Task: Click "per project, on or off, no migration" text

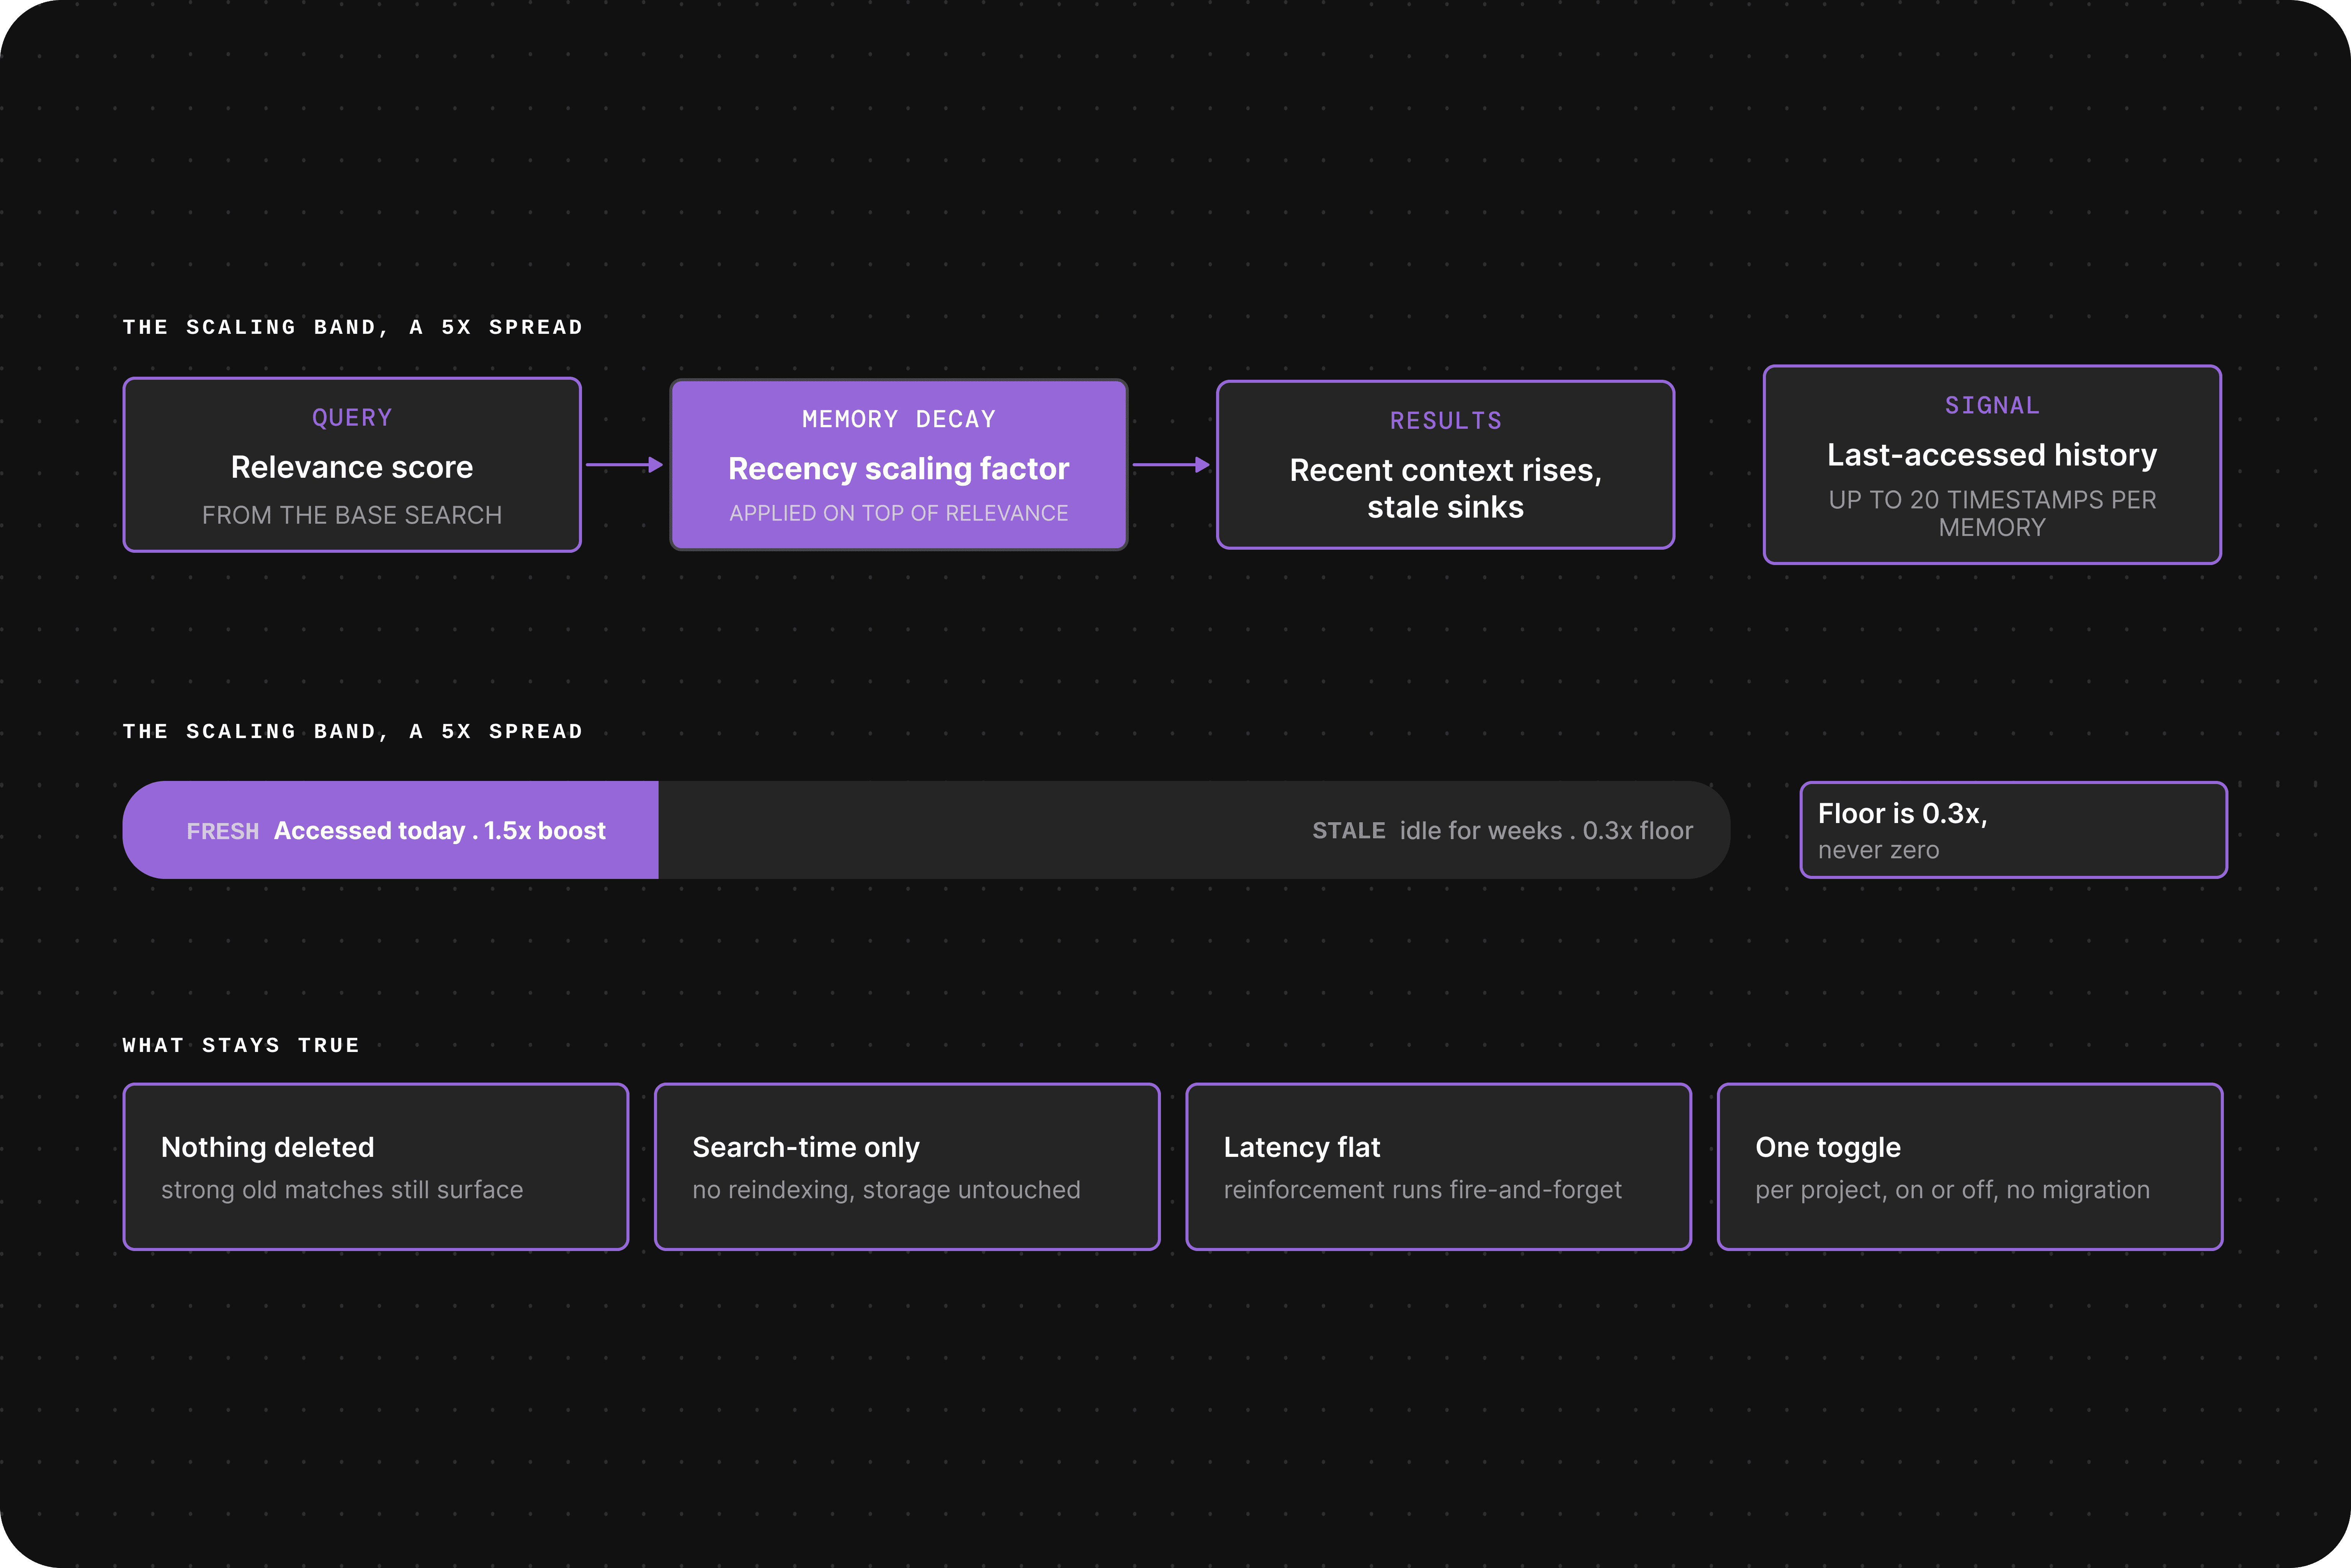Action: [x=1953, y=1190]
